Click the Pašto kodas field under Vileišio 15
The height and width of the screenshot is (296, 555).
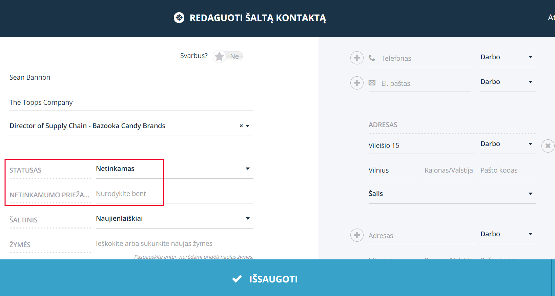(508, 170)
